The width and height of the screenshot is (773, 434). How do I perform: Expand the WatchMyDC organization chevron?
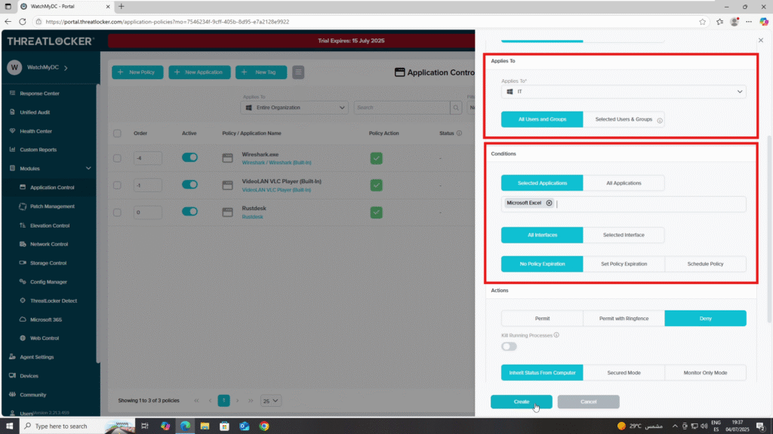click(x=66, y=68)
